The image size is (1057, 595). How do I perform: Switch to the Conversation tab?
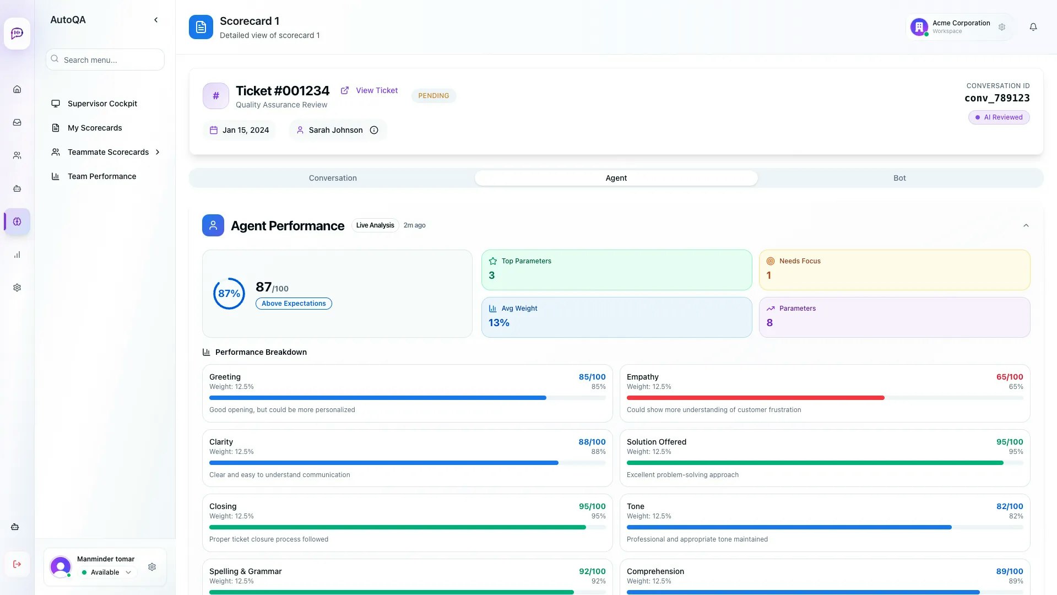click(332, 178)
